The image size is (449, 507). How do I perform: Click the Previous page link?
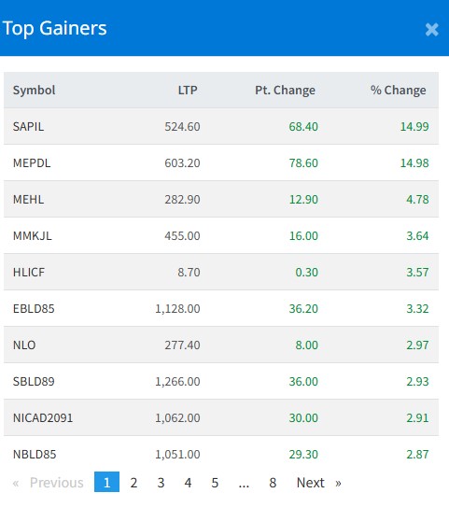tap(49, 483)
